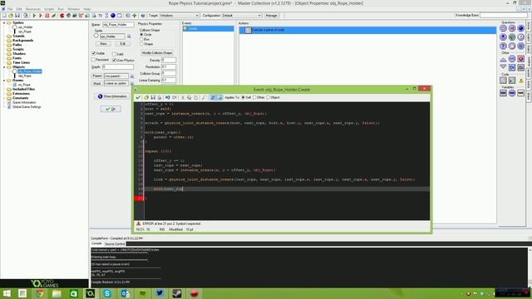Click the Save floppy icon in code editor toolbar
The image size is (532, 299).
point(153,98)
